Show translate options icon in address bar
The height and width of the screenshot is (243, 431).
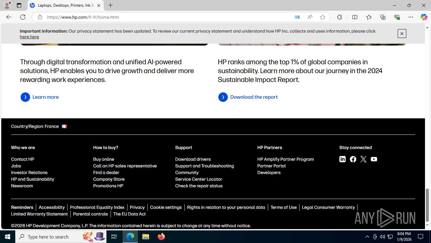(x=297, y=17)
